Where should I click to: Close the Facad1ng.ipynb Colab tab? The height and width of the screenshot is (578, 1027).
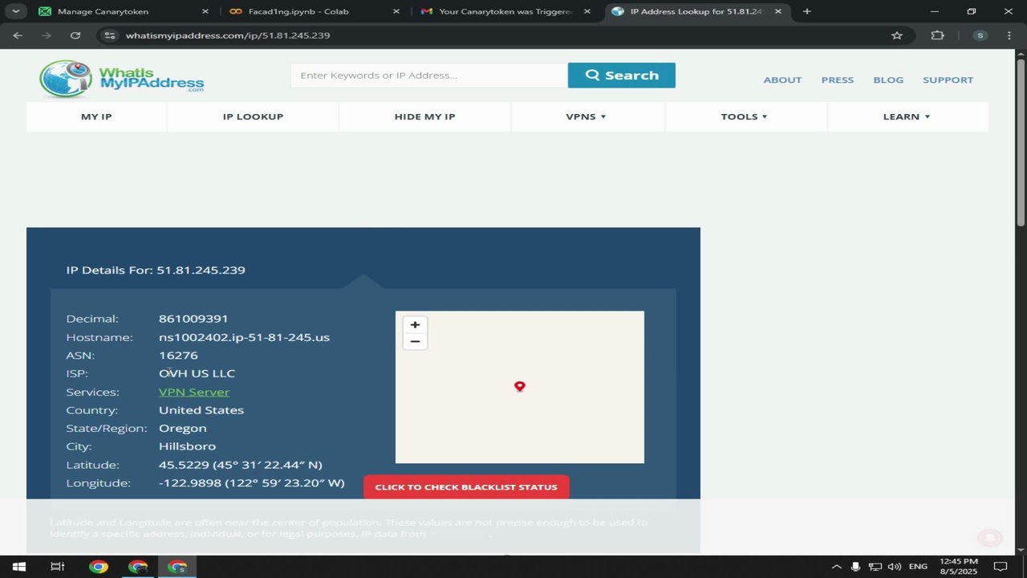(396, 11)
